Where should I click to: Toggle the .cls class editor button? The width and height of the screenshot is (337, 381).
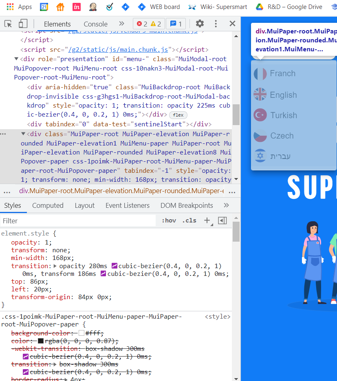click(189, 220)
